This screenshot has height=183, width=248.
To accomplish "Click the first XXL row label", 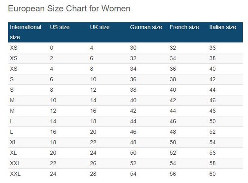I will pos(15,163).
